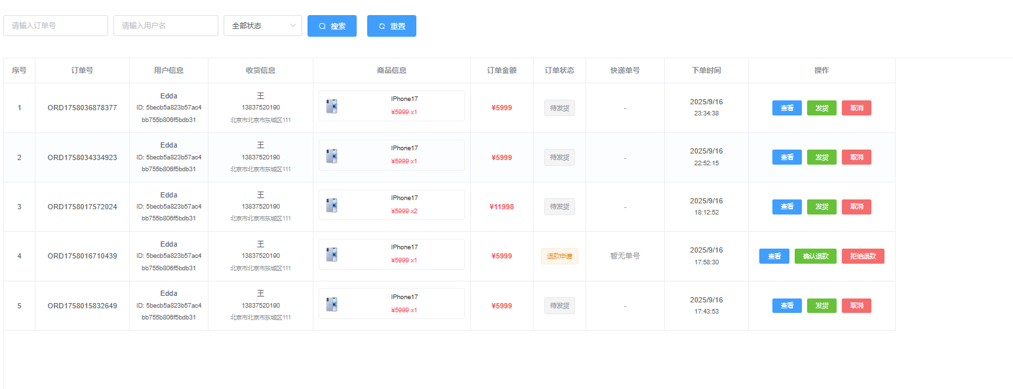Focus the username search input
The width and height of the screenshot is (1013, 389).
click(166, 26)
